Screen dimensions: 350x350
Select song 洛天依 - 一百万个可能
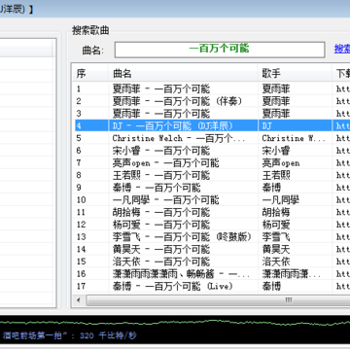(161, 262)
